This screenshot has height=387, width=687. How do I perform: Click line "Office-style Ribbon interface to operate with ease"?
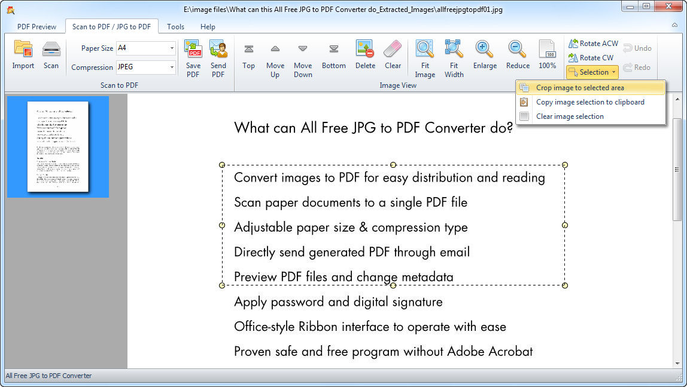click(370, 327)
